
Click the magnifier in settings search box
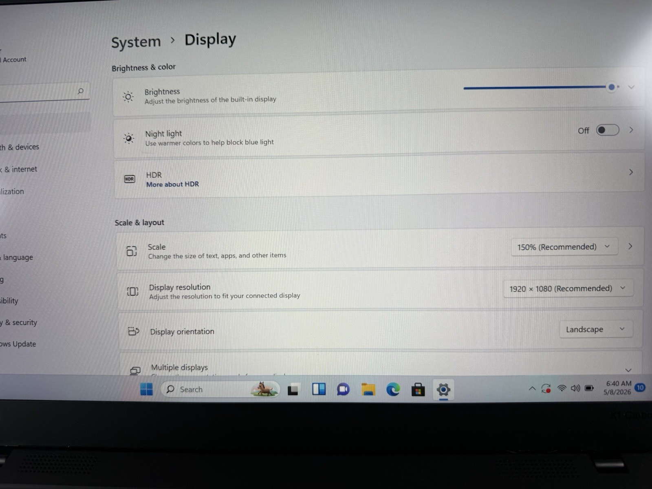coord(81,91)
